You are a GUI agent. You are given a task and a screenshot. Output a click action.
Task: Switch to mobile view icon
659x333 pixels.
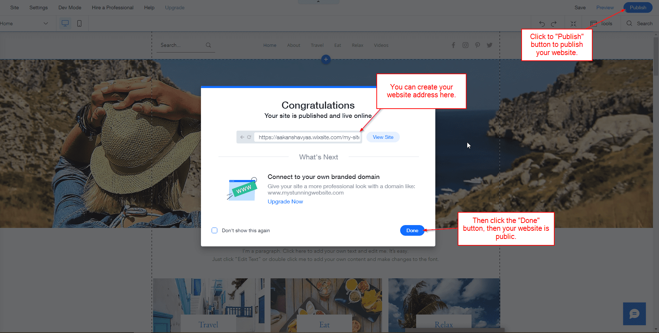click(x=79, y=23)
